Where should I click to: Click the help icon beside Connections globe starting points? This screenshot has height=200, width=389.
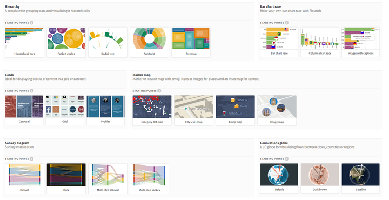286,159
